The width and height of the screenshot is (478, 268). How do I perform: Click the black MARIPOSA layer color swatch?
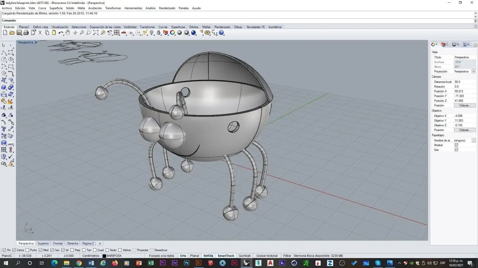[x=104, y=256]
